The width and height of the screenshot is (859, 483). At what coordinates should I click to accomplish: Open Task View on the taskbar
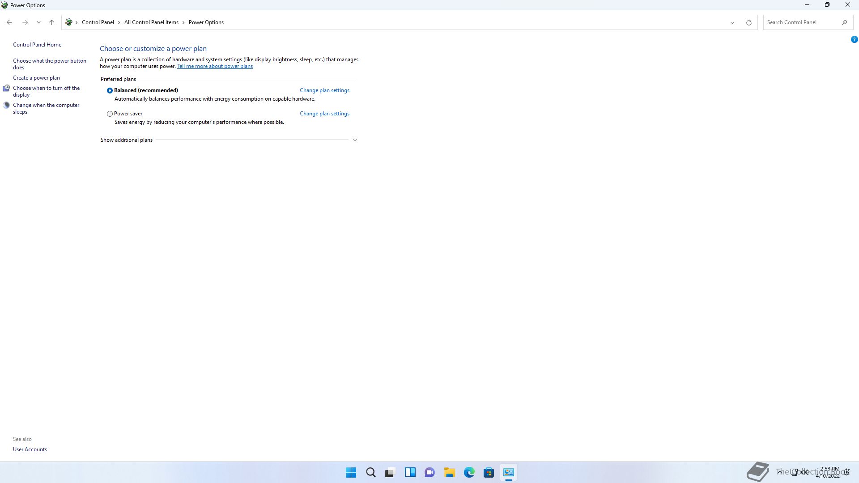pyautogui.click(x=390, y=472)
